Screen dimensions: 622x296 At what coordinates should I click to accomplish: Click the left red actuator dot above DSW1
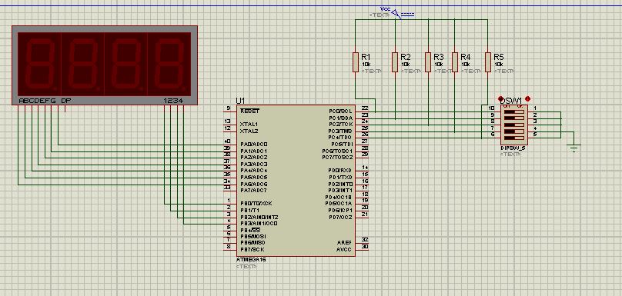501,98
